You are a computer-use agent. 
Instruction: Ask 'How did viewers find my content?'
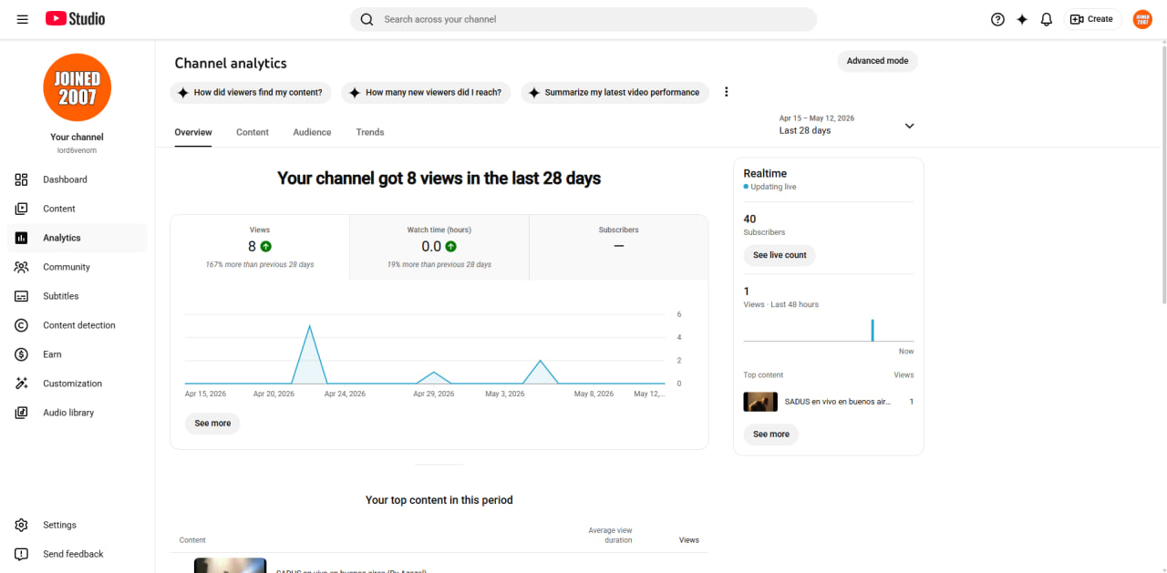point(251,92)
